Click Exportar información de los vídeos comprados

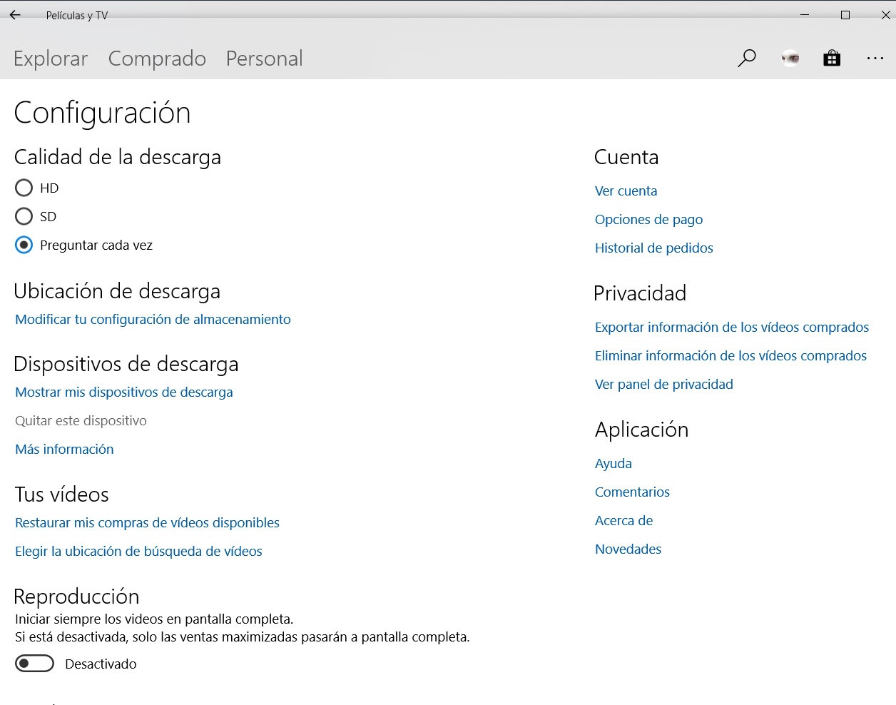coord(732,327)
